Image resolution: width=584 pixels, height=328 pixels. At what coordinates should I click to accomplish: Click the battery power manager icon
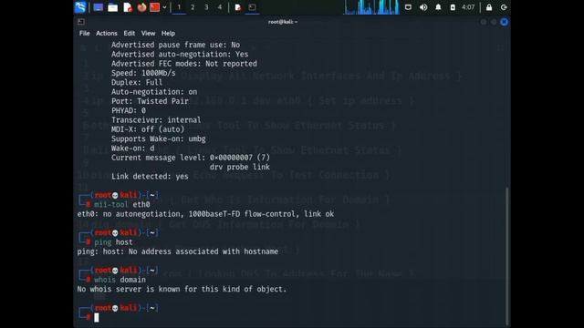[453, 7]
